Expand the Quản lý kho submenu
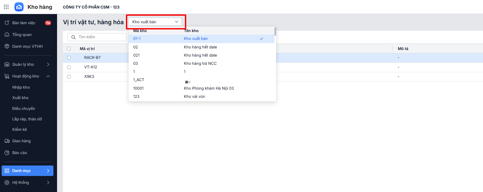The image size is (483, 192). (48, 64)
